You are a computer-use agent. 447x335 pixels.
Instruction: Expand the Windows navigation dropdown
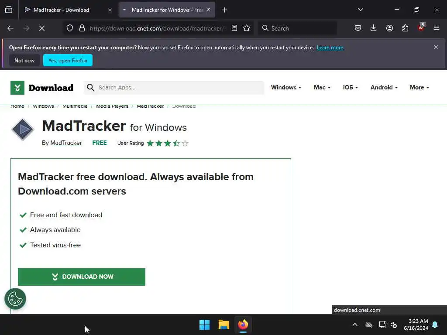click(286, 87)
